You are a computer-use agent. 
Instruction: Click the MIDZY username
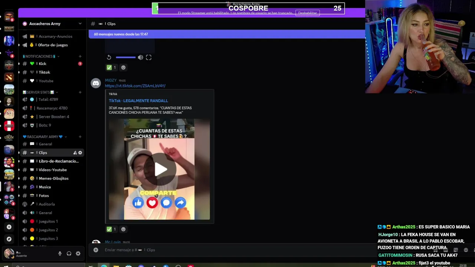tap(111, 80)
